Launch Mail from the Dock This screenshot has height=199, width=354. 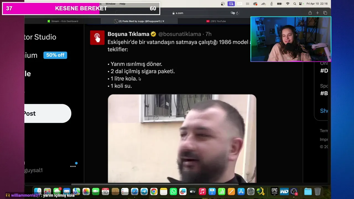click(x=67, y=192)
